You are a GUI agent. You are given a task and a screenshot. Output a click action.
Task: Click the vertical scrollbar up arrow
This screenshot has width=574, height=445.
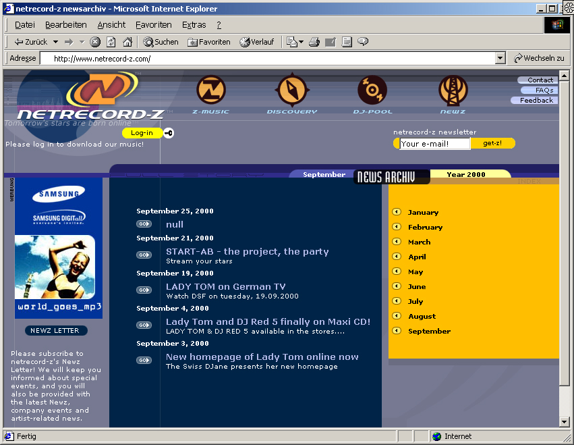564,76
